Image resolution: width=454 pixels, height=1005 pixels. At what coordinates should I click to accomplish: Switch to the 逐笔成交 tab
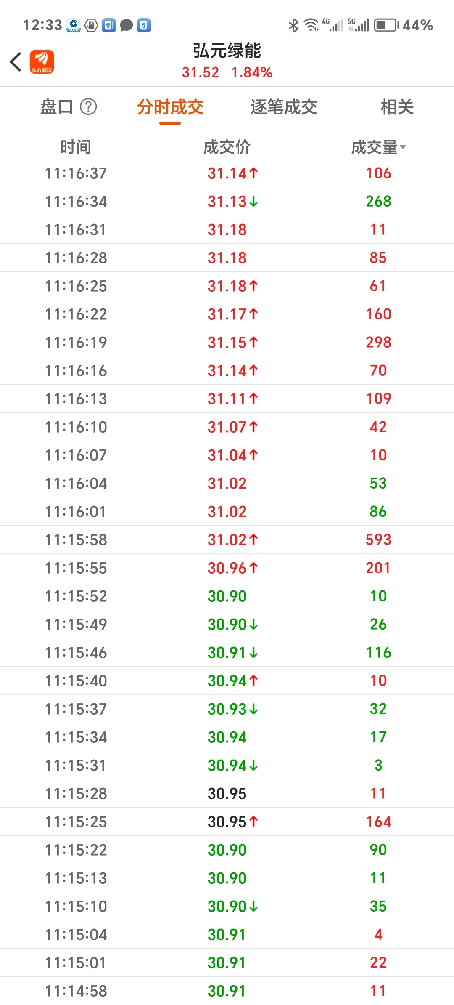(284, 107)
